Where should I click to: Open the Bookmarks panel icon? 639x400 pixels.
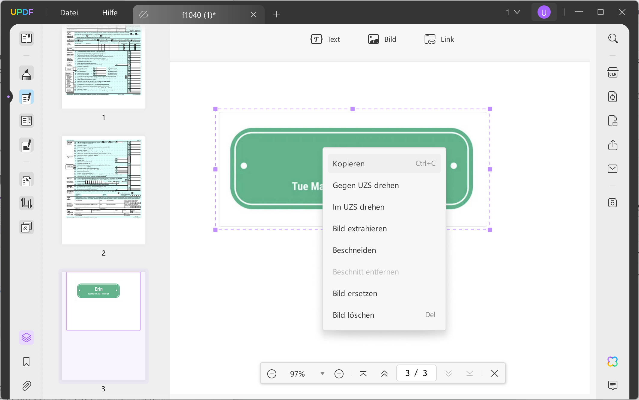(26, 362)
